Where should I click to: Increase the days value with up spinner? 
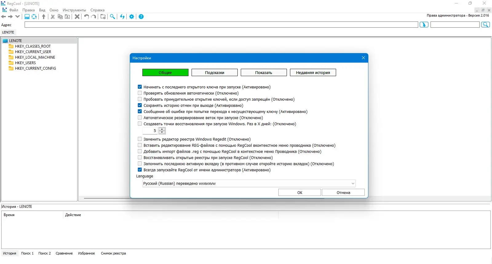coord(162,129)
